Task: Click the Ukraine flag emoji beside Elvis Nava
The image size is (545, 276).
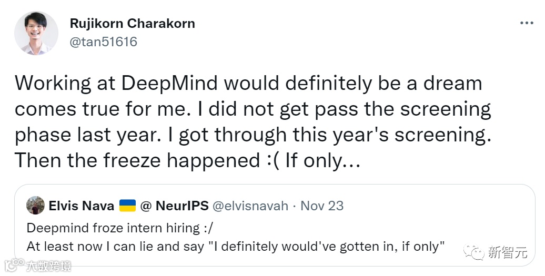Action: tap(128, 206)
